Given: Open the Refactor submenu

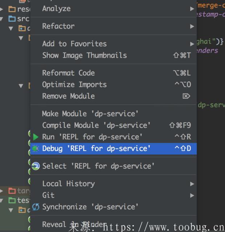Looking at the screenshot, I should (x=114, y=26).
